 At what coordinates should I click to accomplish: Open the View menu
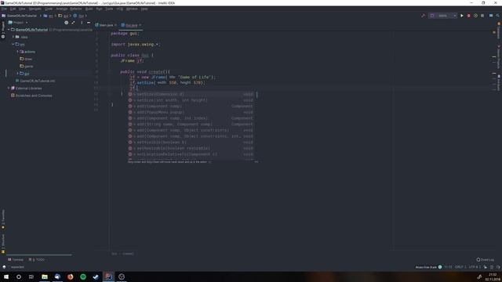point(22,9)
